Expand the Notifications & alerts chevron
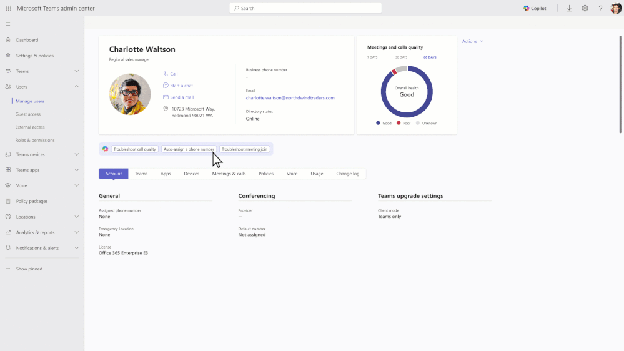 76,247
